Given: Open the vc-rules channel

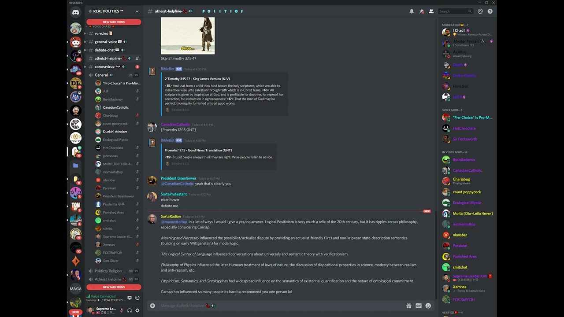Looking at the screenshot, I should tap(114, 33).
